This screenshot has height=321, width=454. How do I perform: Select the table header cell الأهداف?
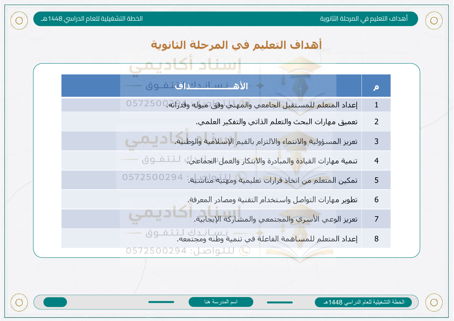(x=211, y=86)
